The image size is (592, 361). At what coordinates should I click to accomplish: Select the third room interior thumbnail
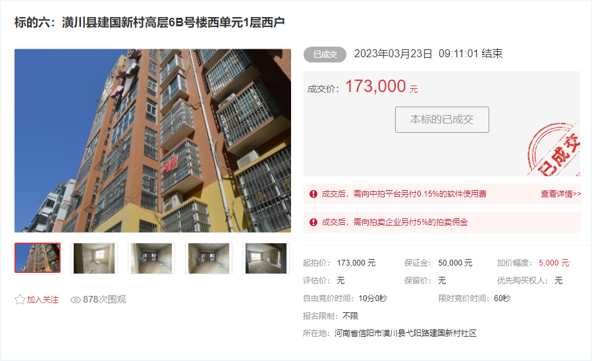(x=151, y=258)
